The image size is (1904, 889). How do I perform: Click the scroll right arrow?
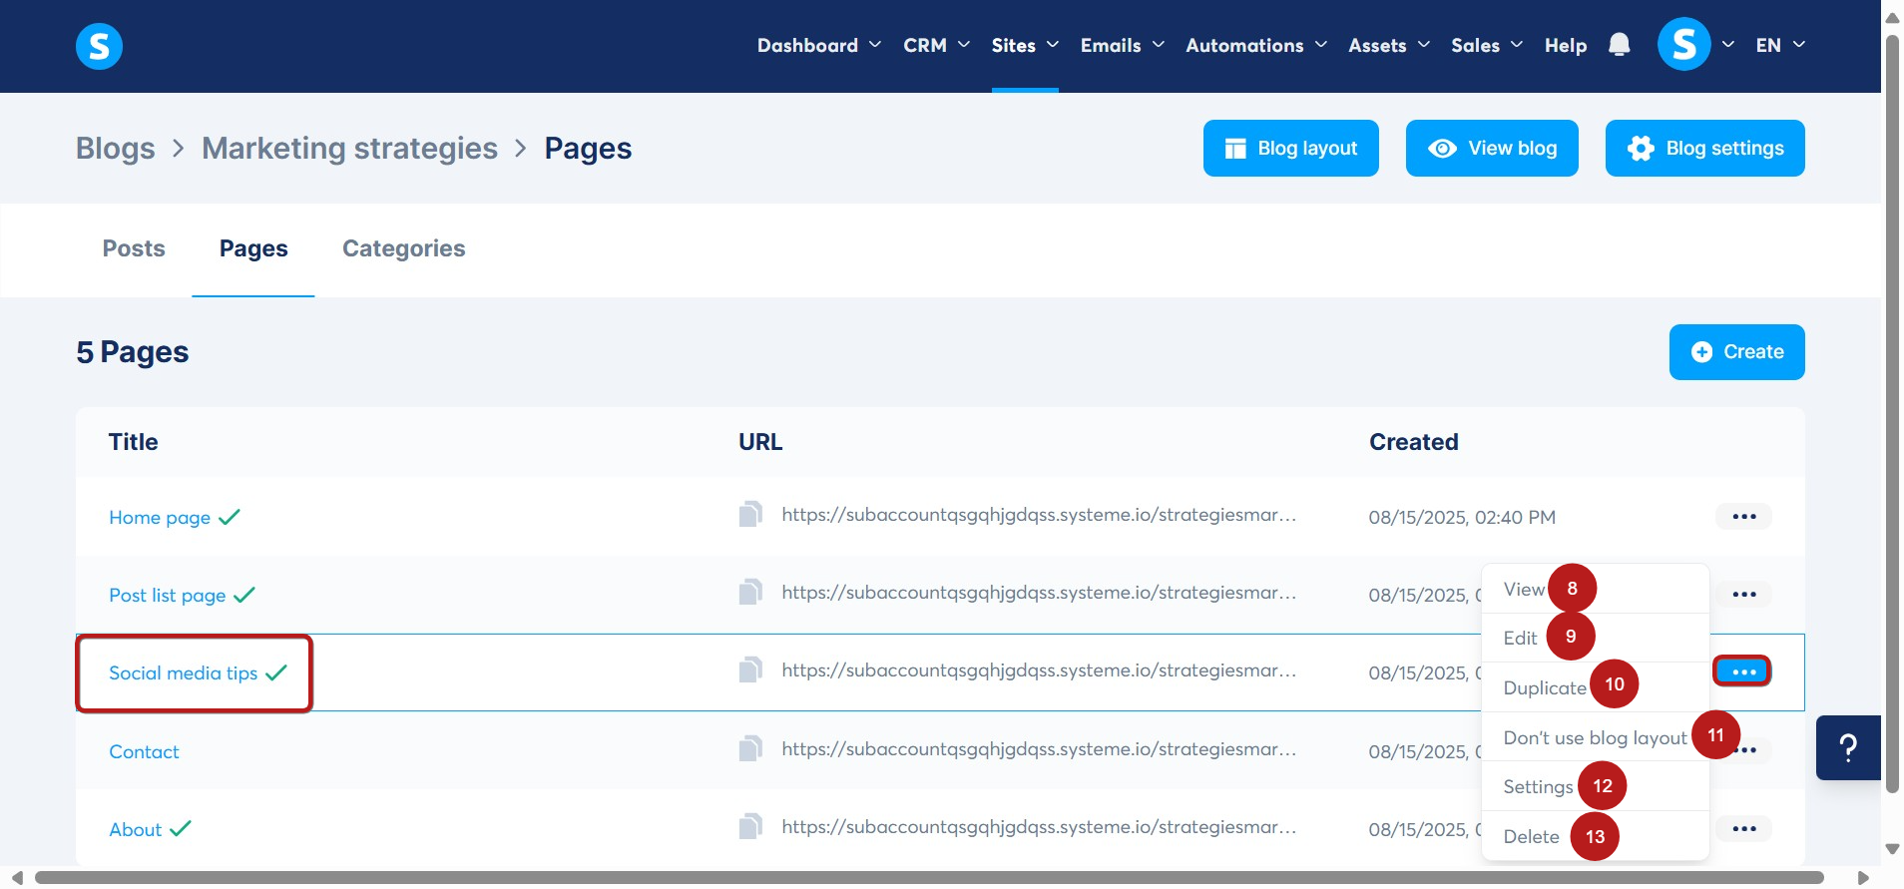click(1863, 878)
